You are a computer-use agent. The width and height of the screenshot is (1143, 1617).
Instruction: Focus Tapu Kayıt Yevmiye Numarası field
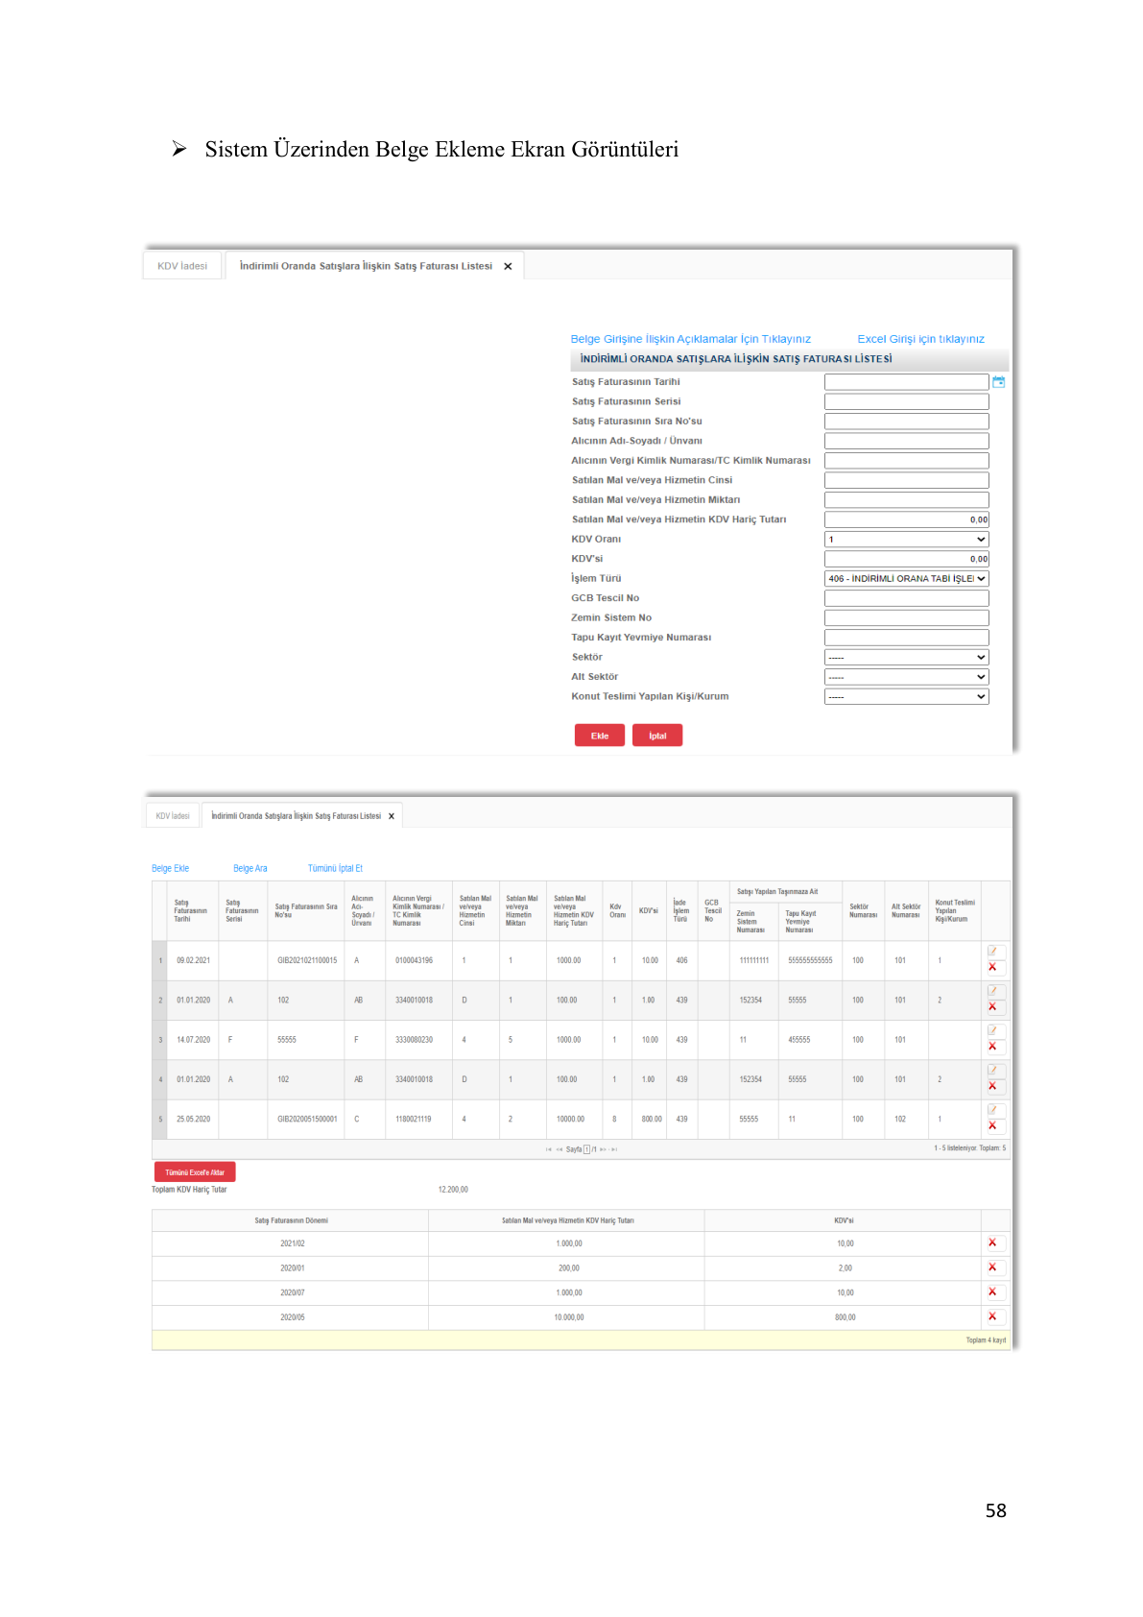pos(906,638)
